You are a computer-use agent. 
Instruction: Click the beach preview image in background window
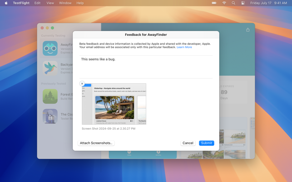(235, 137)
